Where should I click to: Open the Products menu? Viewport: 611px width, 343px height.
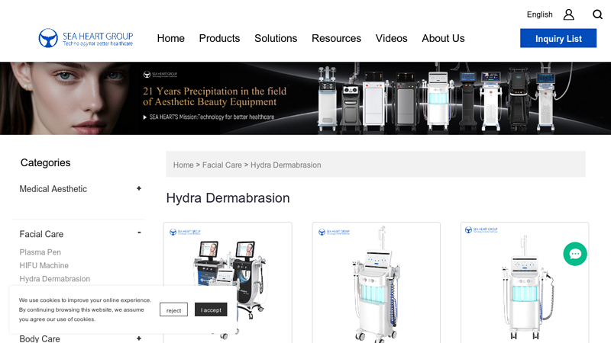[x=219, y=39]
